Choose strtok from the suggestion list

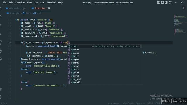coord(104,73)
